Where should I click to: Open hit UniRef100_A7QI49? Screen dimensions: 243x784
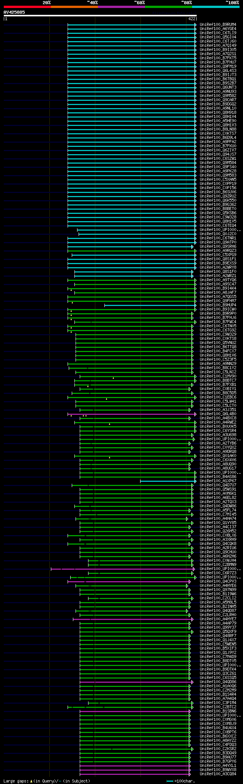point(218,46)
